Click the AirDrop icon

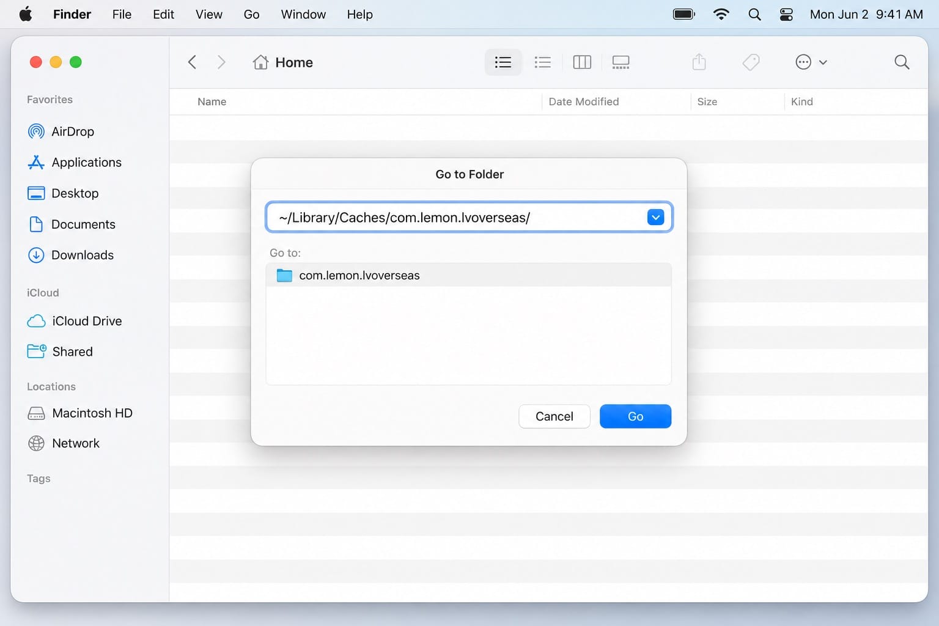pyautogui.click(x=36, y=131)
